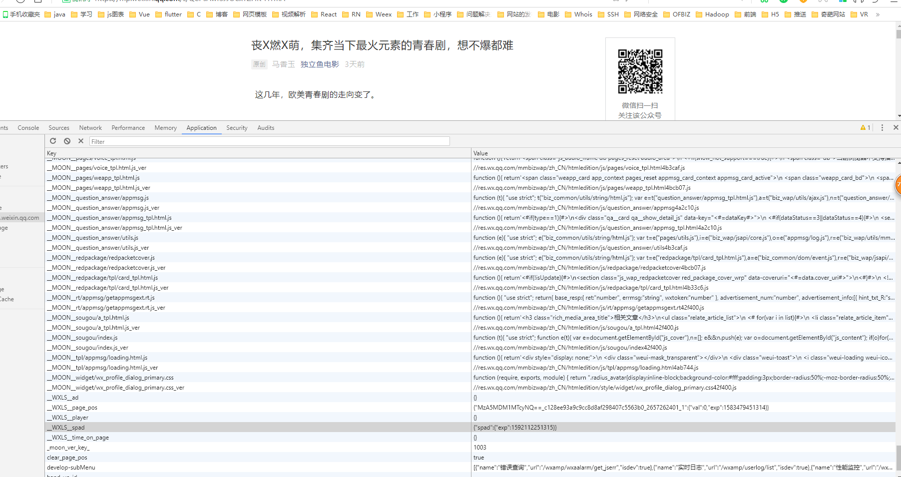Open the H5 bookmark folder
Screen dimensions: 901x477
(x=770, y=14)
